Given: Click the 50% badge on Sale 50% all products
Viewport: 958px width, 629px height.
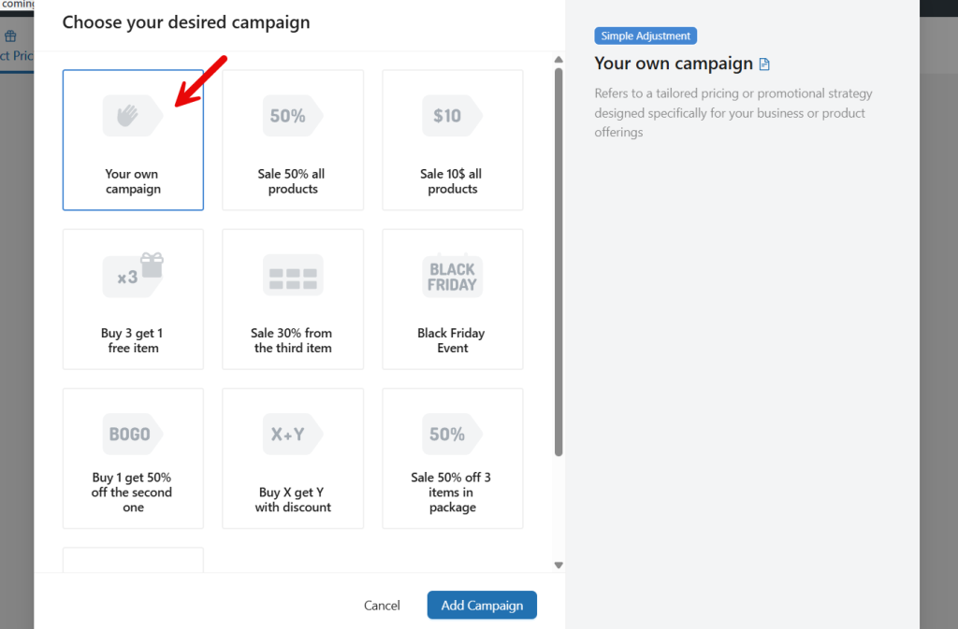Looking at the screenshot, I should pyautogui.click(x=292, y=114).
